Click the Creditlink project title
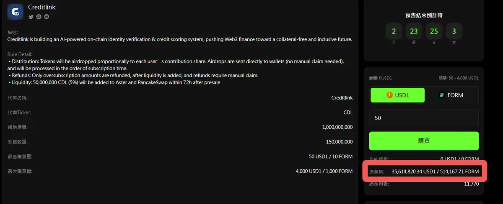 coord(41,7)
